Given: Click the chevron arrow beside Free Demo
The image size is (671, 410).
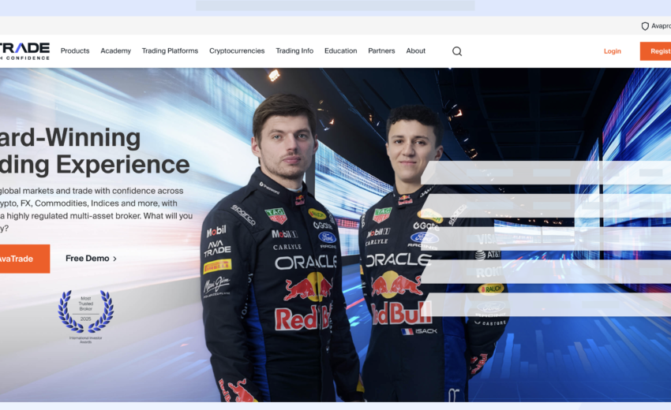Looking at the screenshot, I should point(114,259).
